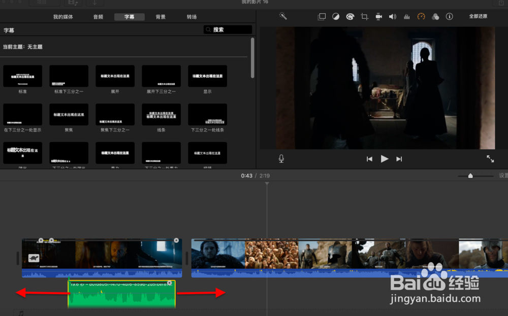
Task: Select the 线条 title thumbnail
Action: tap(162, 115)
